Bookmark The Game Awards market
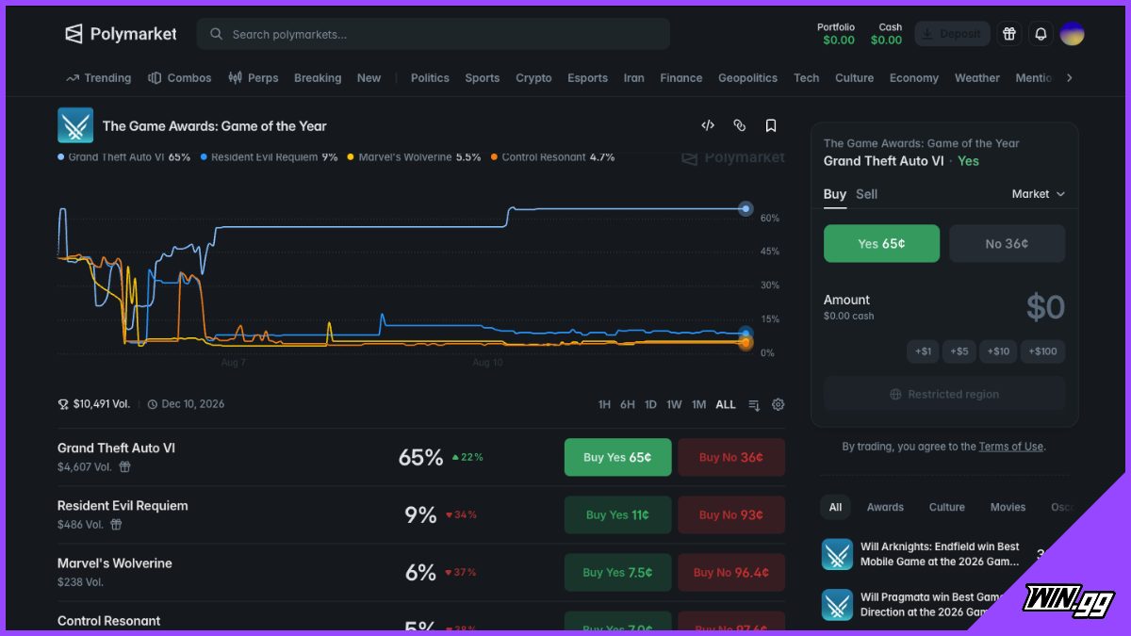Screen dimensions: 1131x636 coord(771,125)
